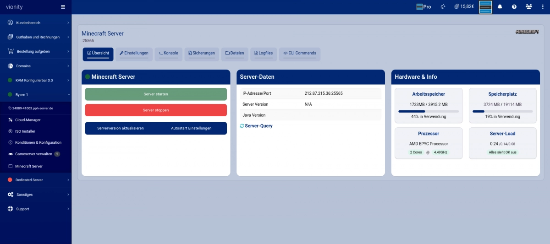Click the 2 Cores badge
Viewport: 550px width, 244px height.
pyautogui.click(x=416, y=152)
